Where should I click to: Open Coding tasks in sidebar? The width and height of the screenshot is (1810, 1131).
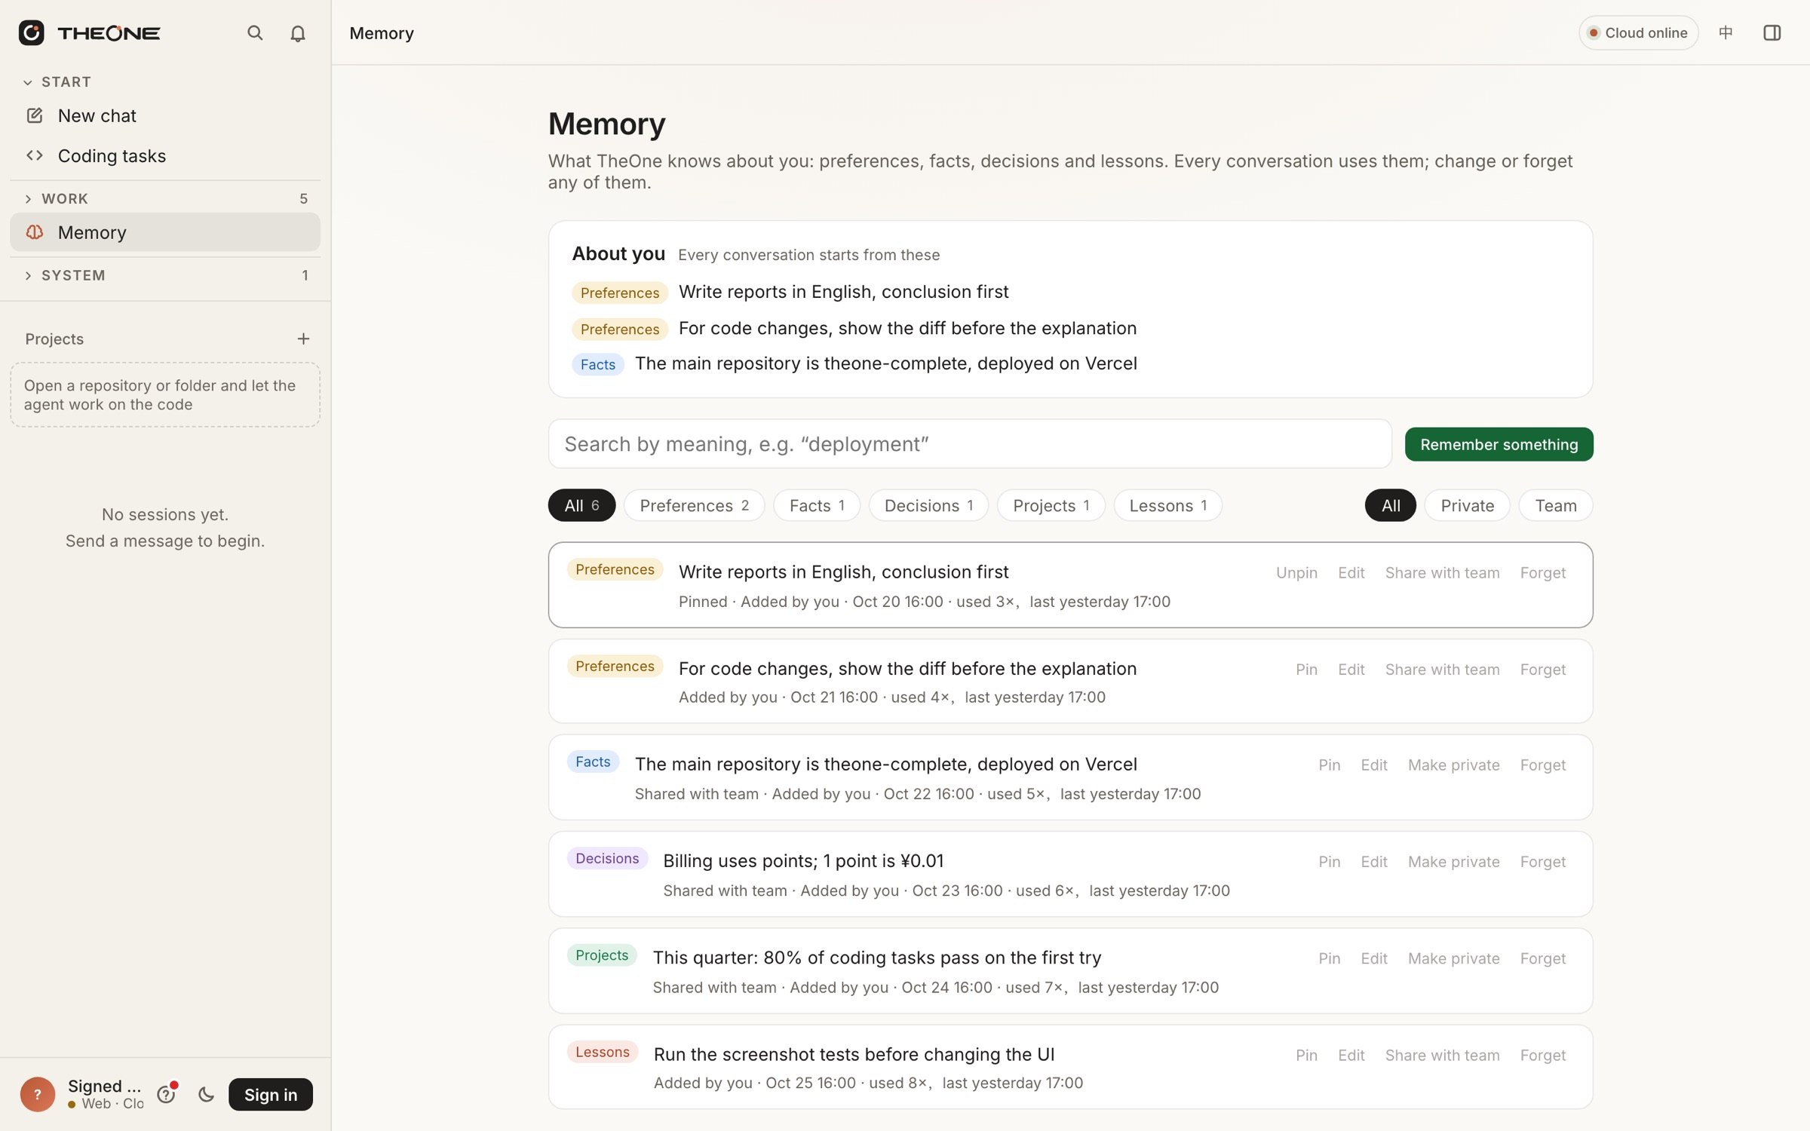(165, 155)
